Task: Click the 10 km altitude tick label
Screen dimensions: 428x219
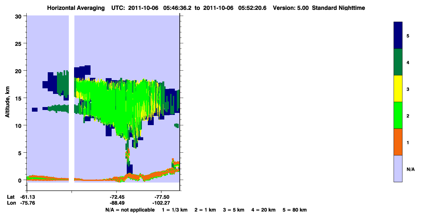Action: click(x=18, y=125)
